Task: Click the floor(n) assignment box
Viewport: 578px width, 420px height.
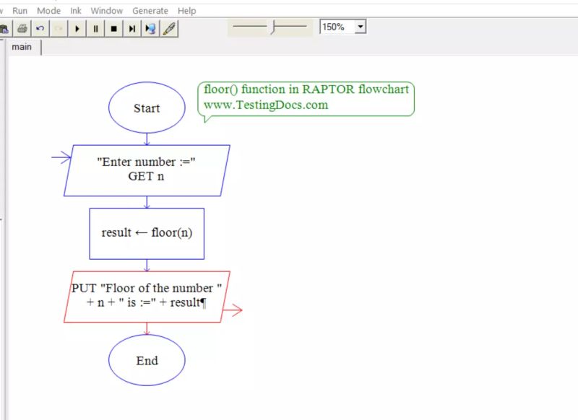Action: 147,232
